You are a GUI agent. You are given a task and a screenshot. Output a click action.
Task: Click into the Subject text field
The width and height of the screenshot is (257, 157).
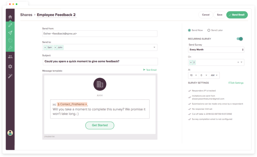point(100,61)
